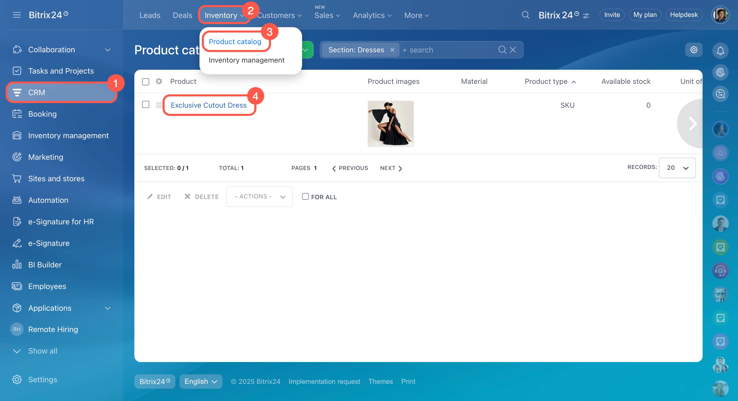
Task: Open the BI Builder sidebar icon
Action: click(x=17, y=264)
